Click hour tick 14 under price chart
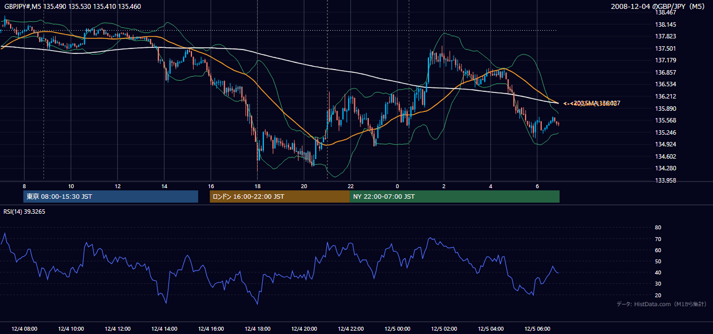 164,186
